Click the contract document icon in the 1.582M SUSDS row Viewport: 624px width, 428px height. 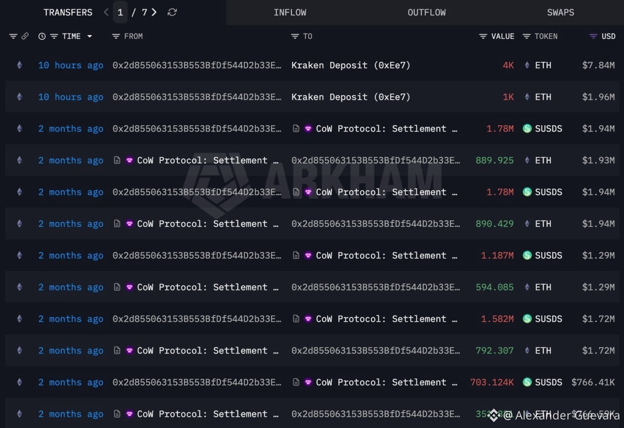(296, 318)
